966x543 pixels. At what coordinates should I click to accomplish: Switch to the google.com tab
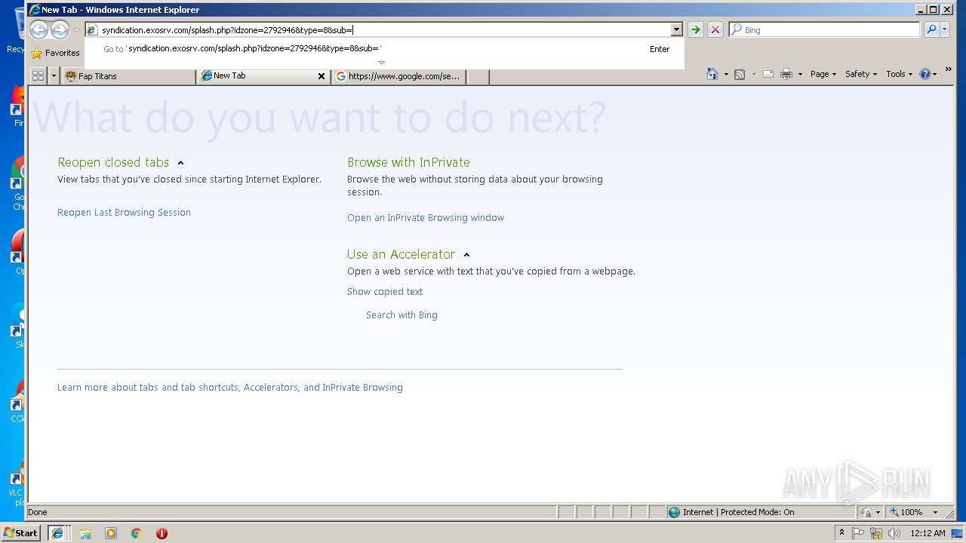click(x=398, y=76)
